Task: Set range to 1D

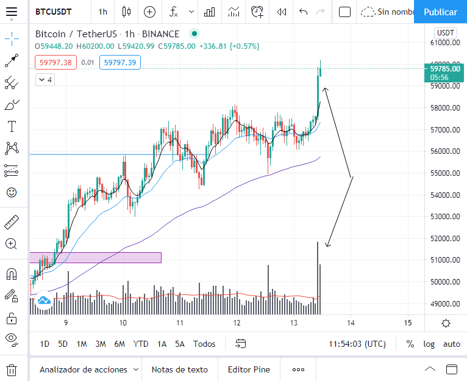Action: point(45,344)
